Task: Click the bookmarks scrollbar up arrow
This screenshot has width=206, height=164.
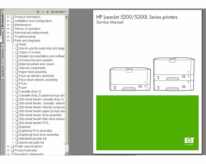Action: coord(67,17)
